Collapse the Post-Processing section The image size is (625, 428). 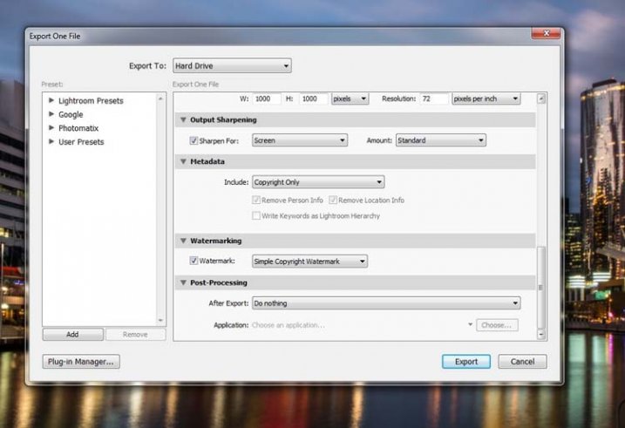(x=184, y=282)
